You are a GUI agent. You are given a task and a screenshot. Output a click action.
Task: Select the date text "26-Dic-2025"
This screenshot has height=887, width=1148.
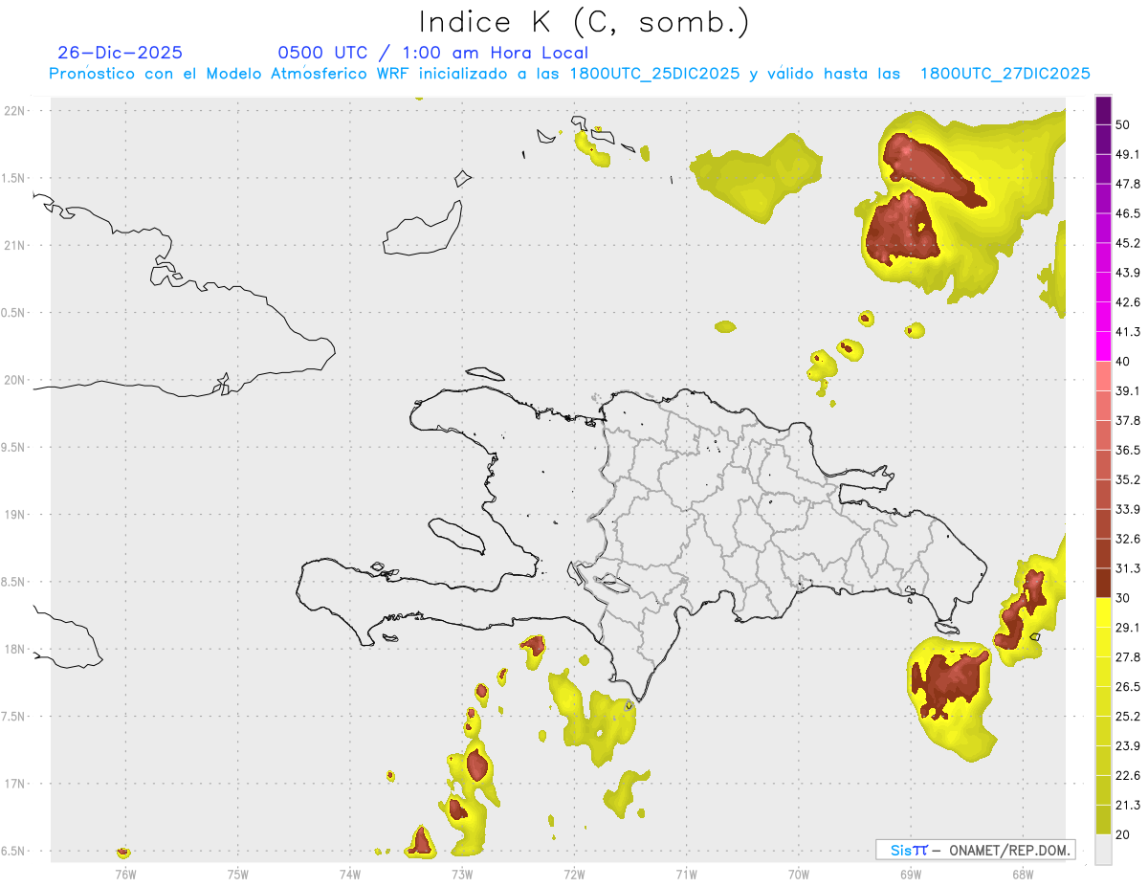click(121, 53)
